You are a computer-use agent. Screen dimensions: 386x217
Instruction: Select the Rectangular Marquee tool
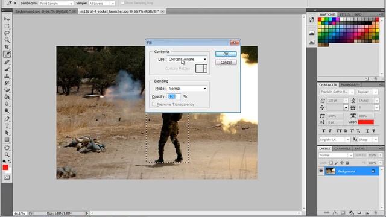pyautogui.click(x=7, y=26)
